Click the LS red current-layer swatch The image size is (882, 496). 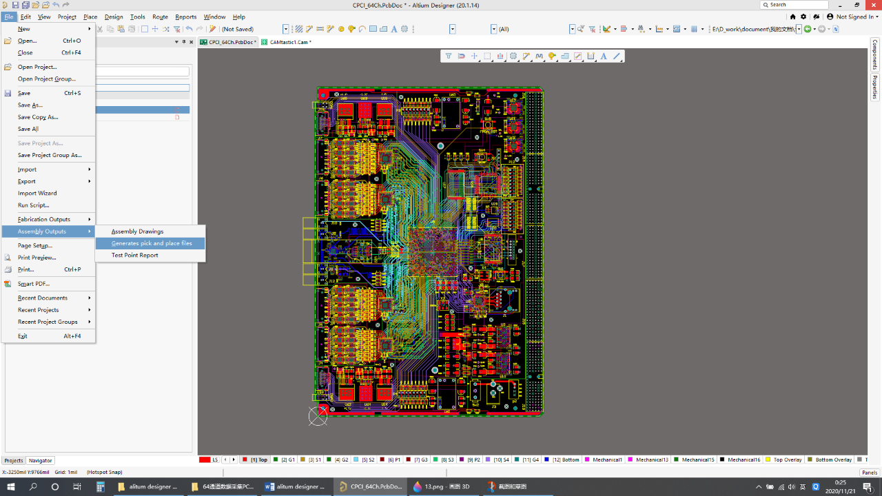point(205,459)
